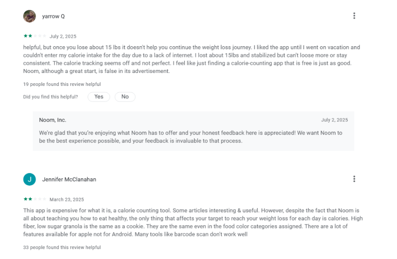This screenshot has height=259, width=397.
Task: Open the options menu on Jennifer's review
Action: point(354,179)
